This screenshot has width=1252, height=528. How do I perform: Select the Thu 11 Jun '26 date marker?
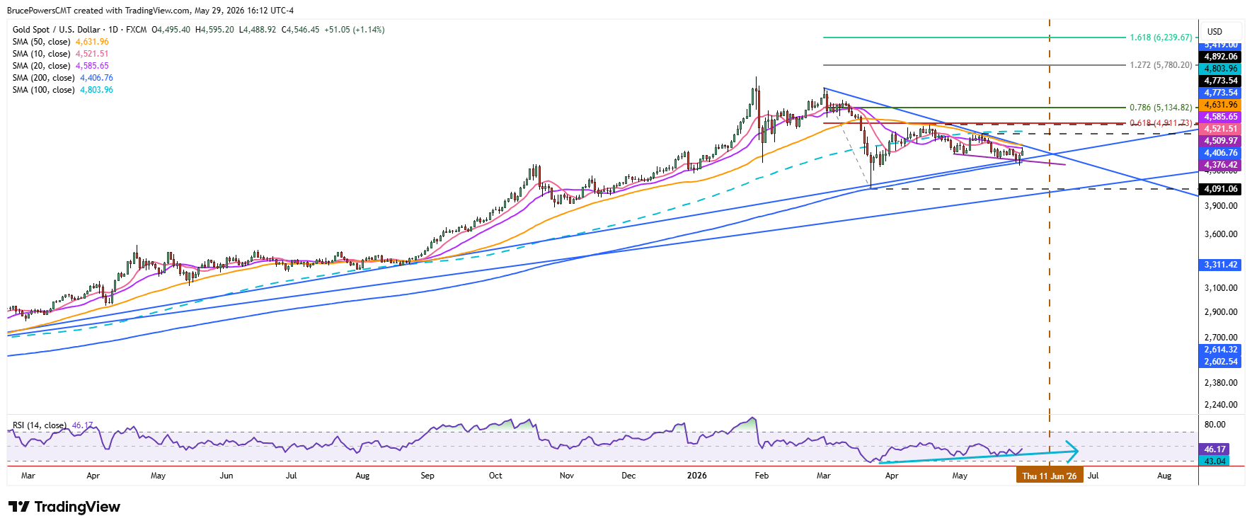pos(1050,476)
